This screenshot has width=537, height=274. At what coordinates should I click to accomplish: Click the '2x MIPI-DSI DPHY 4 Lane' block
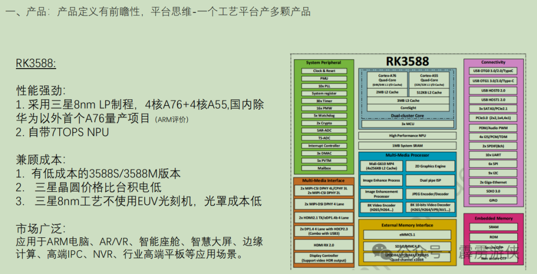coord(324,204)
